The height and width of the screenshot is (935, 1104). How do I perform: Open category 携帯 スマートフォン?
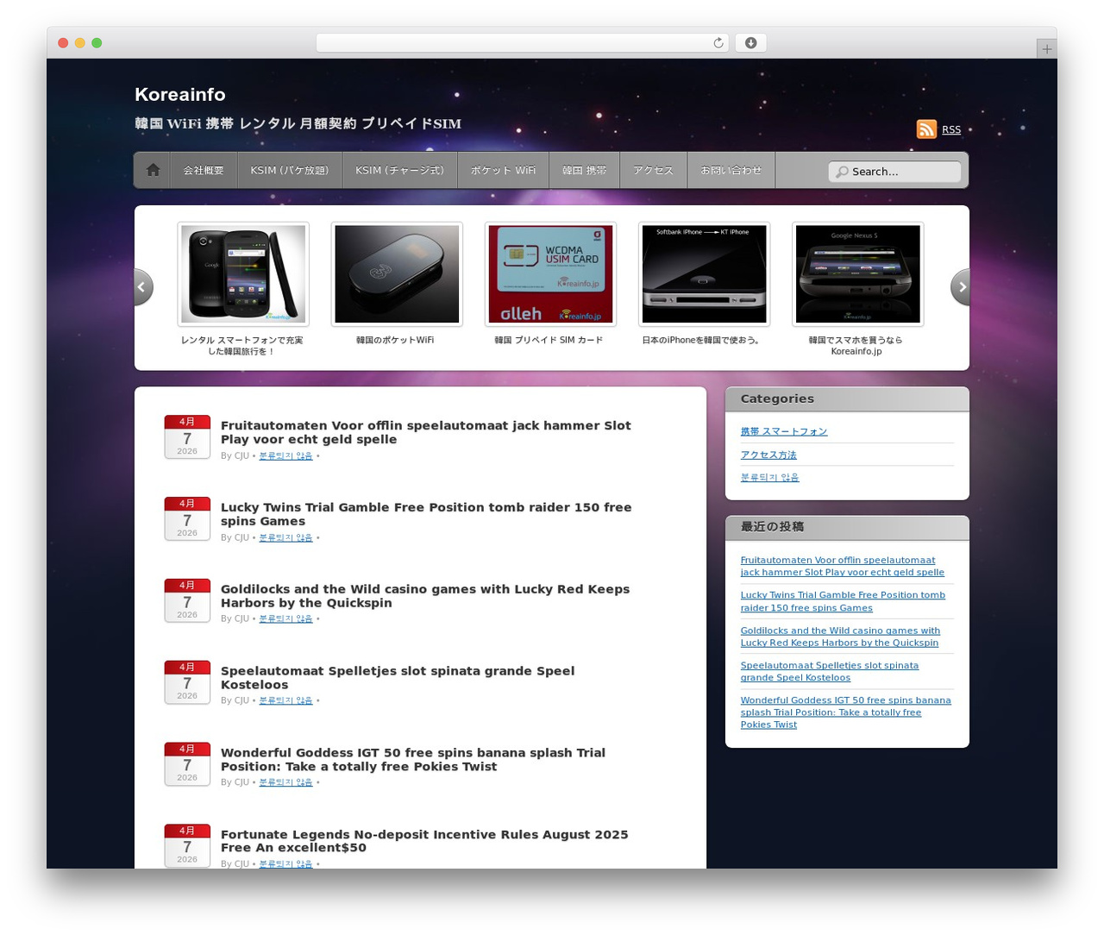click(x=783, y=431)
